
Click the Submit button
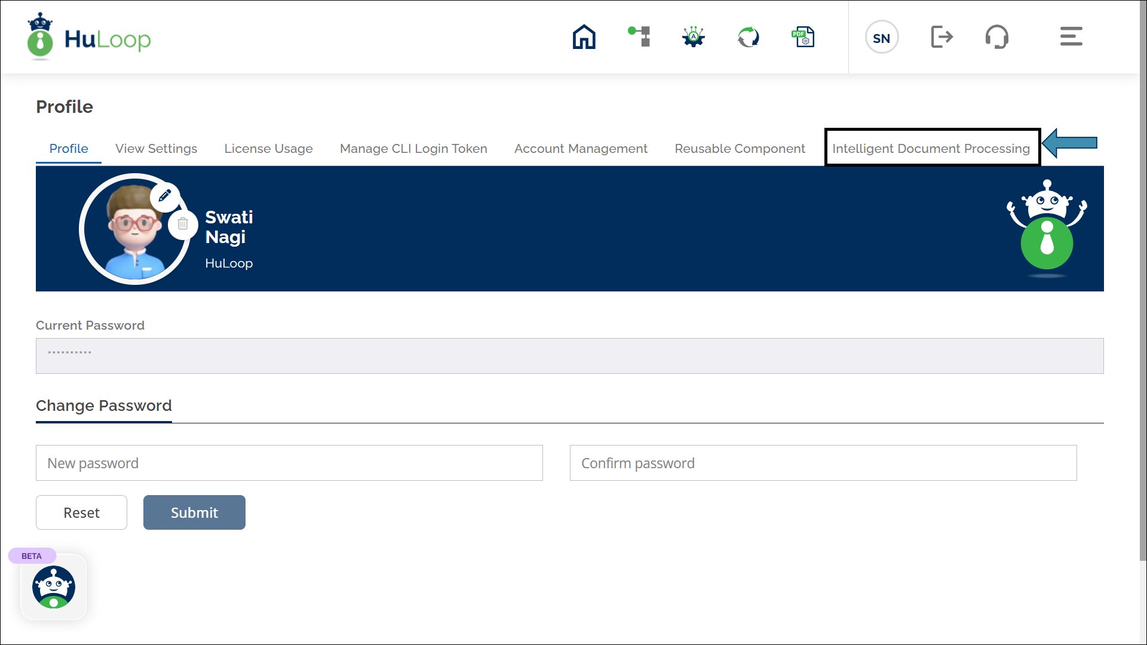194,512
